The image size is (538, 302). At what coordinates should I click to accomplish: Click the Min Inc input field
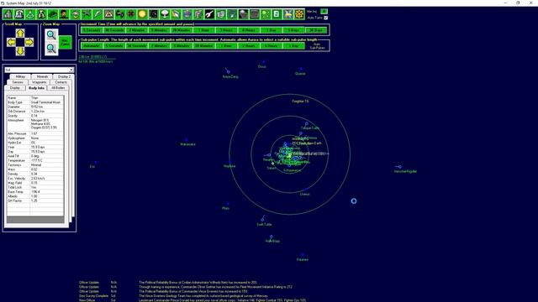click(x=324, y=11)
